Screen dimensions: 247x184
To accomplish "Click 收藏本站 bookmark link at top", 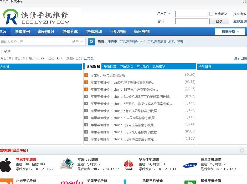I will [x=17, y=1].
